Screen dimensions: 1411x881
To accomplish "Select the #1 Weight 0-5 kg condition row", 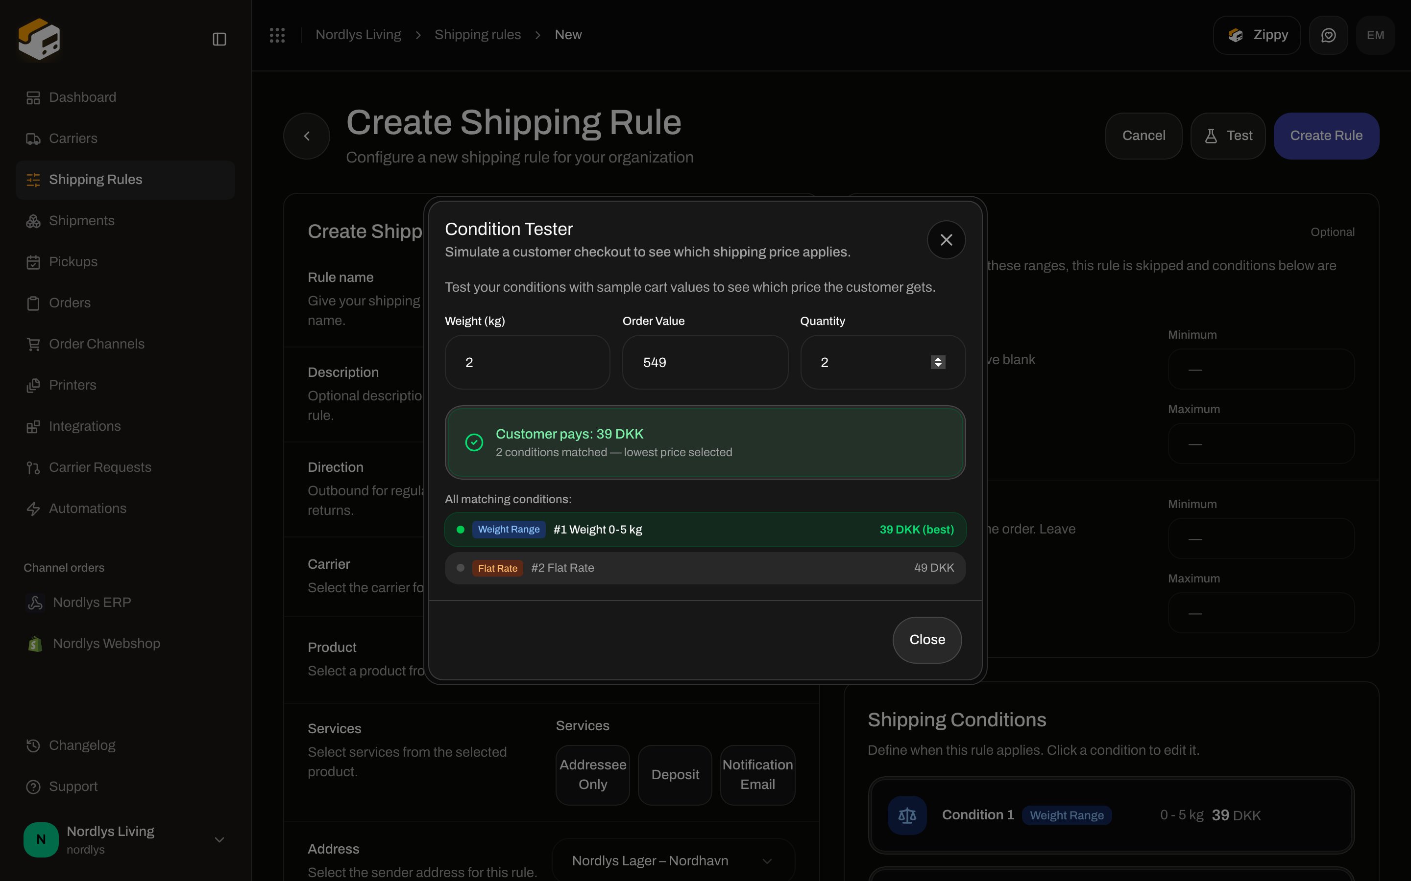I will (705, 530).
